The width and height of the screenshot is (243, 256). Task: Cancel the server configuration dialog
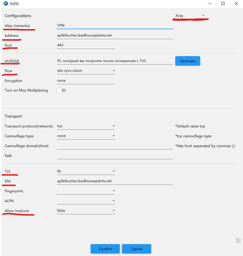(x=136, y=249)
